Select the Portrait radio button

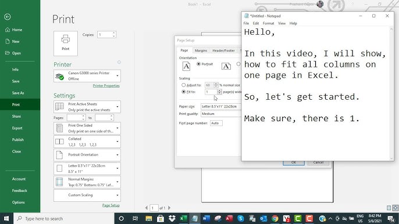(x=198, y=64)
